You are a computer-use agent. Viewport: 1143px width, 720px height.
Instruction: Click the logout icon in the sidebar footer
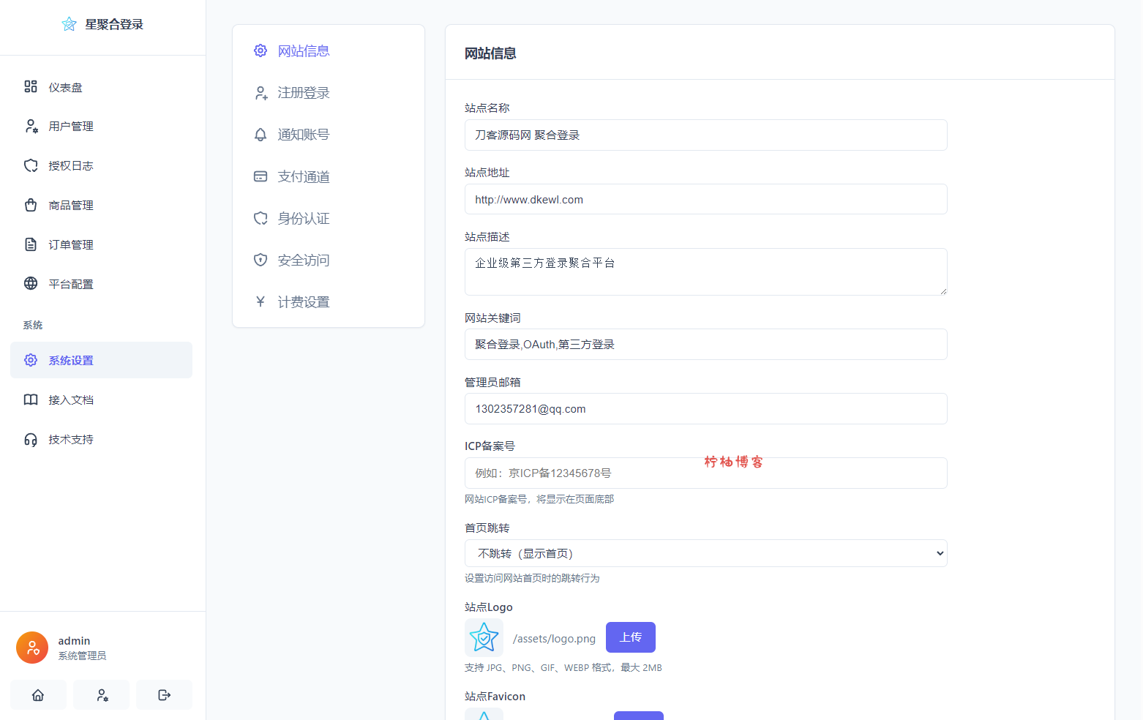pyautogui.click(x=164, y=695)
